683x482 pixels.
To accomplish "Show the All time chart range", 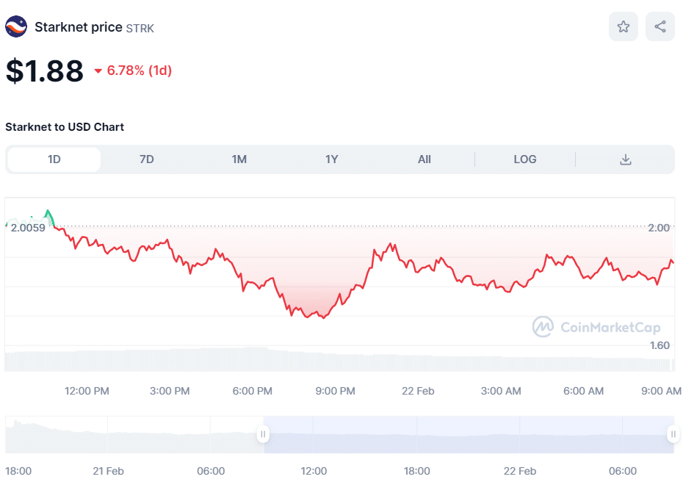I will coord(424,159).
